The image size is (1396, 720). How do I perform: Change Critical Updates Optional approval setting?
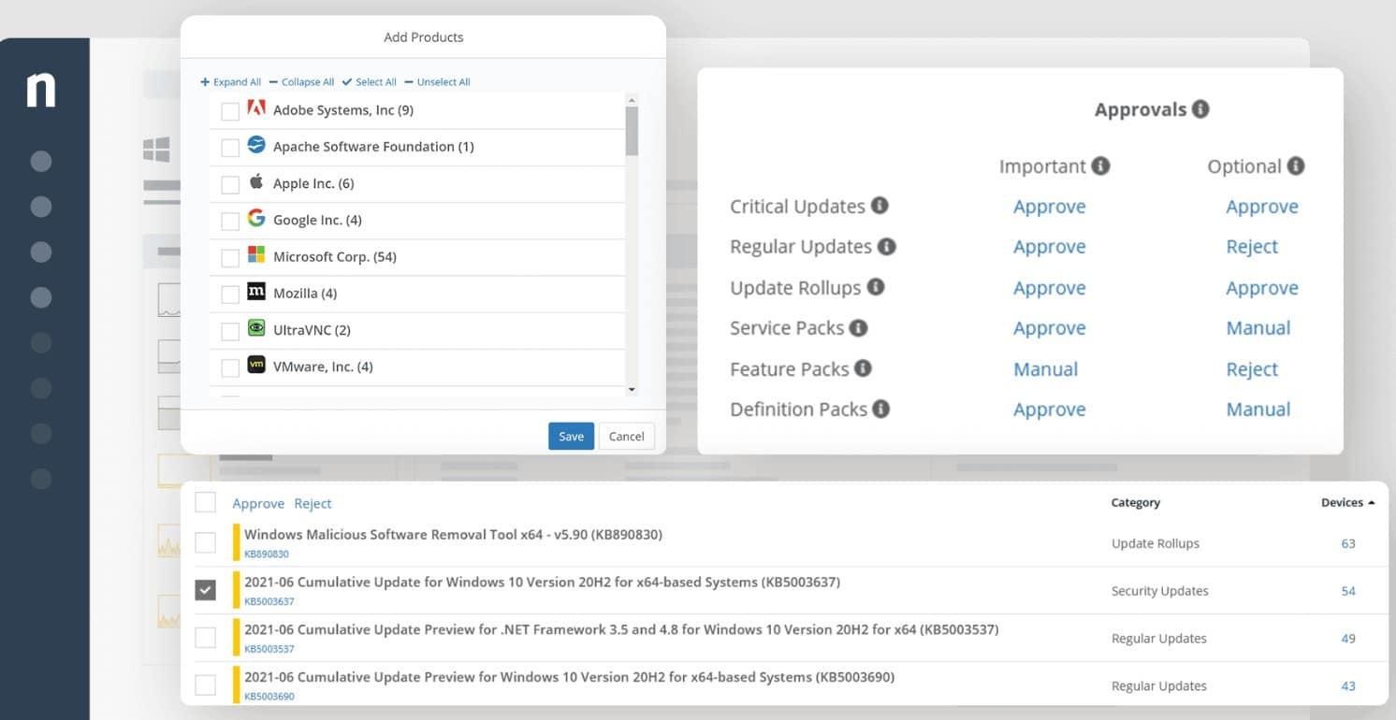1262,207
